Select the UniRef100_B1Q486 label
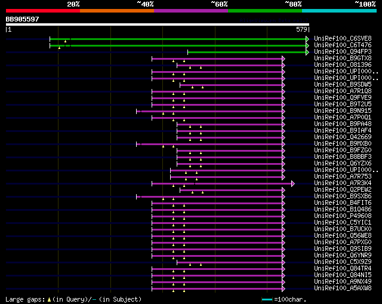 [x=343, y=210]
